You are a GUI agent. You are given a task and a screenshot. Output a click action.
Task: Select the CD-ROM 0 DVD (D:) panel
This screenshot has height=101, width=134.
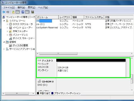click(46, 85)
